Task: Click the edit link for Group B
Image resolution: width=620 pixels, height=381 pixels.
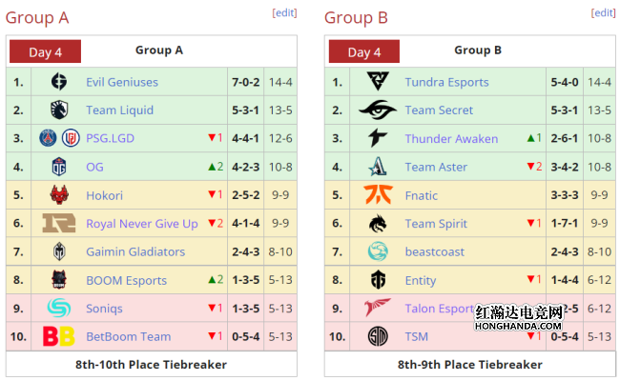Action: 604,13
